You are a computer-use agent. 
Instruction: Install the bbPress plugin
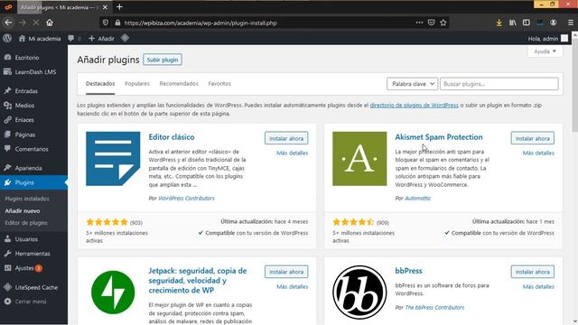click(x=532, y=272)
